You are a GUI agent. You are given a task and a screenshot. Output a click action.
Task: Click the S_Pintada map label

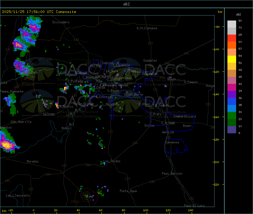point(75,81)
